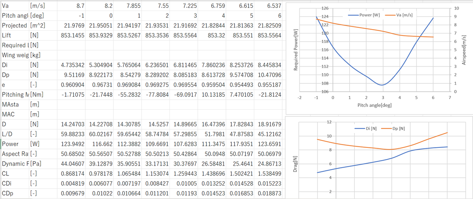Click the CL cell 0.868174

coord(72,173)
